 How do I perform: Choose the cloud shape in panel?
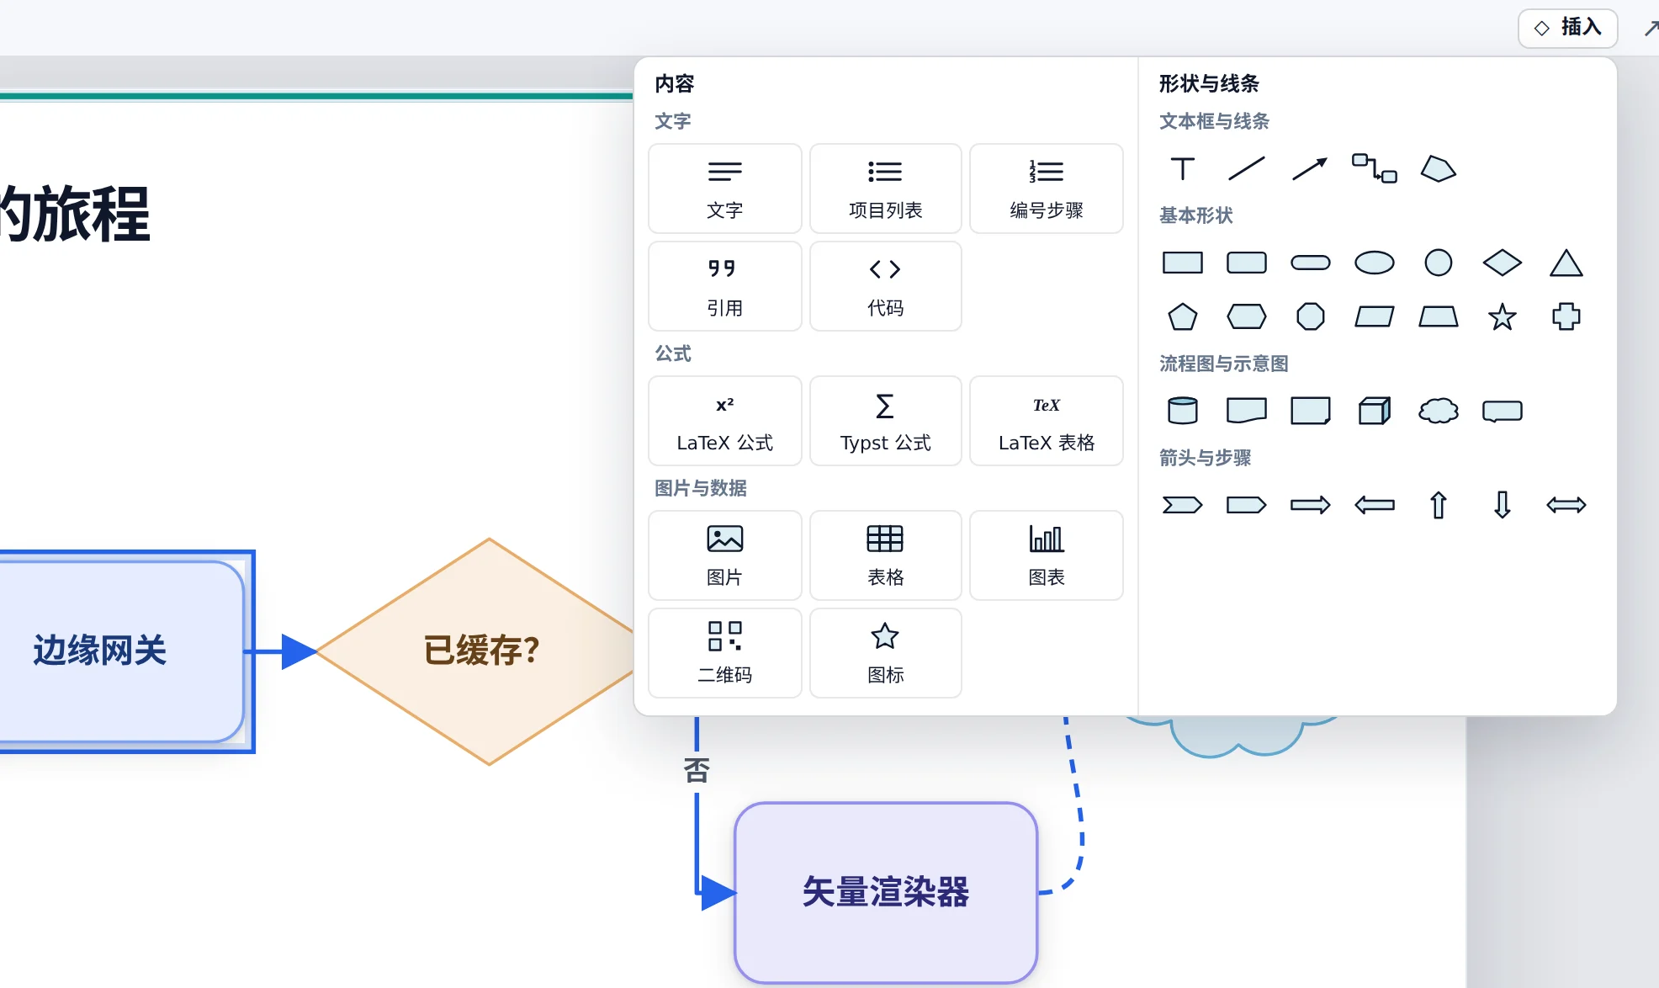[1439, 412]
